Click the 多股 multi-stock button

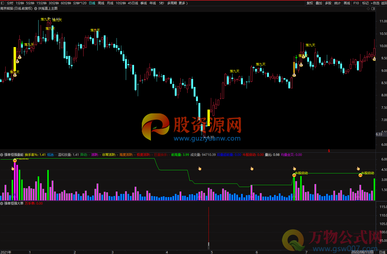pos(328,3)
